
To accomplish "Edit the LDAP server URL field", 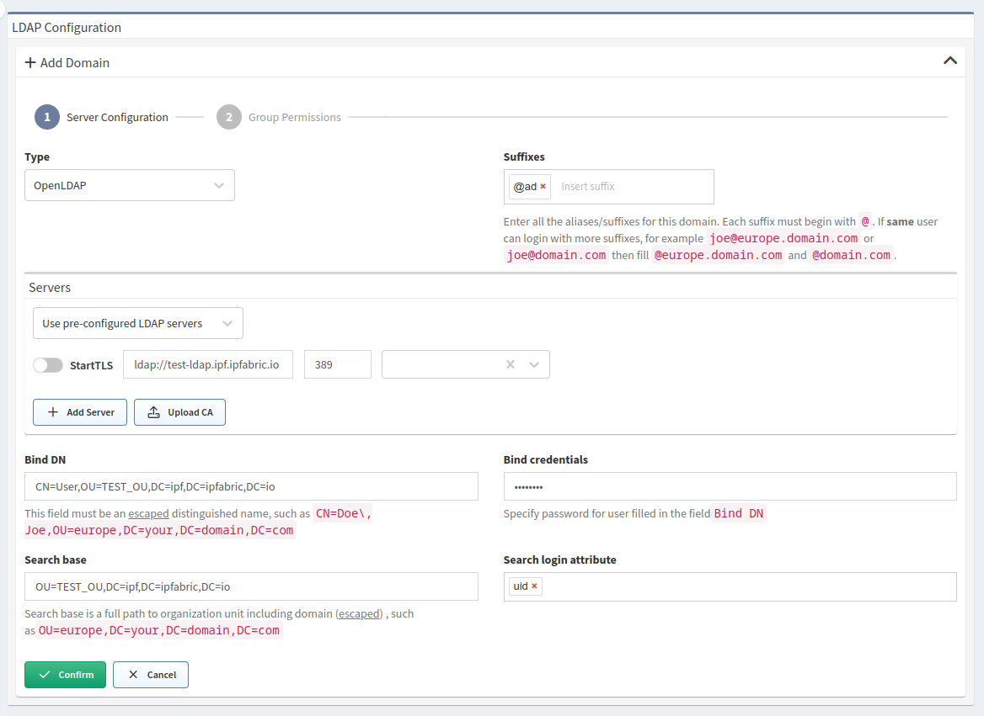I will [x=208, y=364].
